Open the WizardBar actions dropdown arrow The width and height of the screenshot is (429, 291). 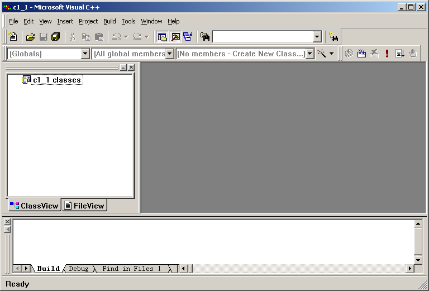point(332,53)
